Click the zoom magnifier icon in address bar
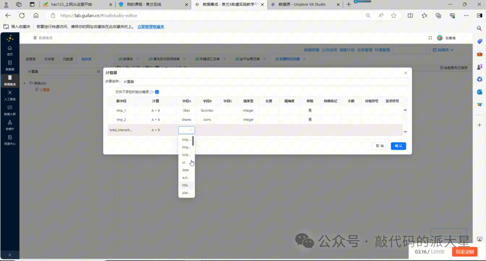 coord(368,15)
